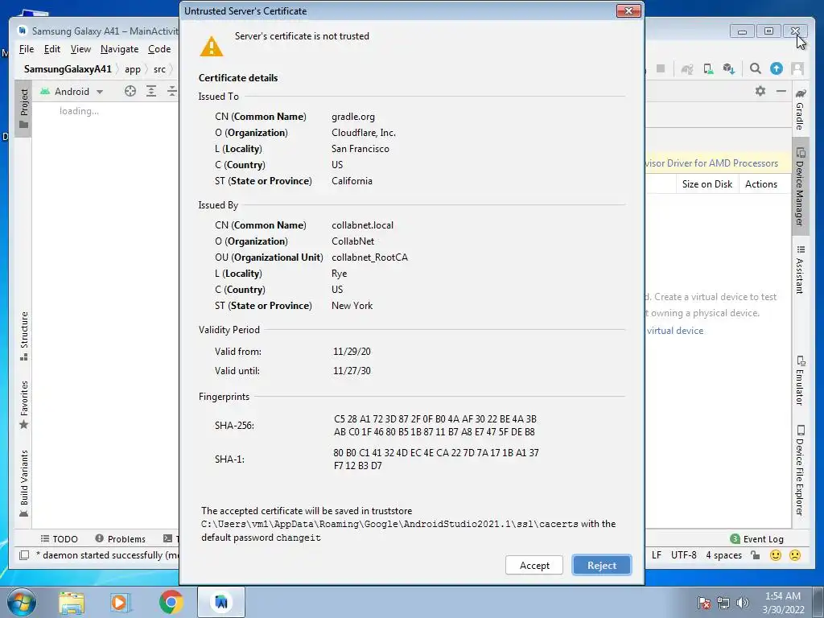The height and width of the screenshot is (618, 824).
Task: Click SamsungGalaxyA41 breadcrumb in navigation bar
Action: [68, 69]
